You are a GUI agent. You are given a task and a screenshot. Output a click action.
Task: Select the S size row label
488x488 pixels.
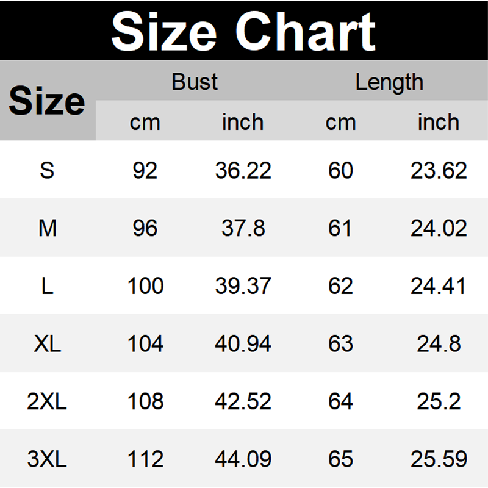[47, 170]
